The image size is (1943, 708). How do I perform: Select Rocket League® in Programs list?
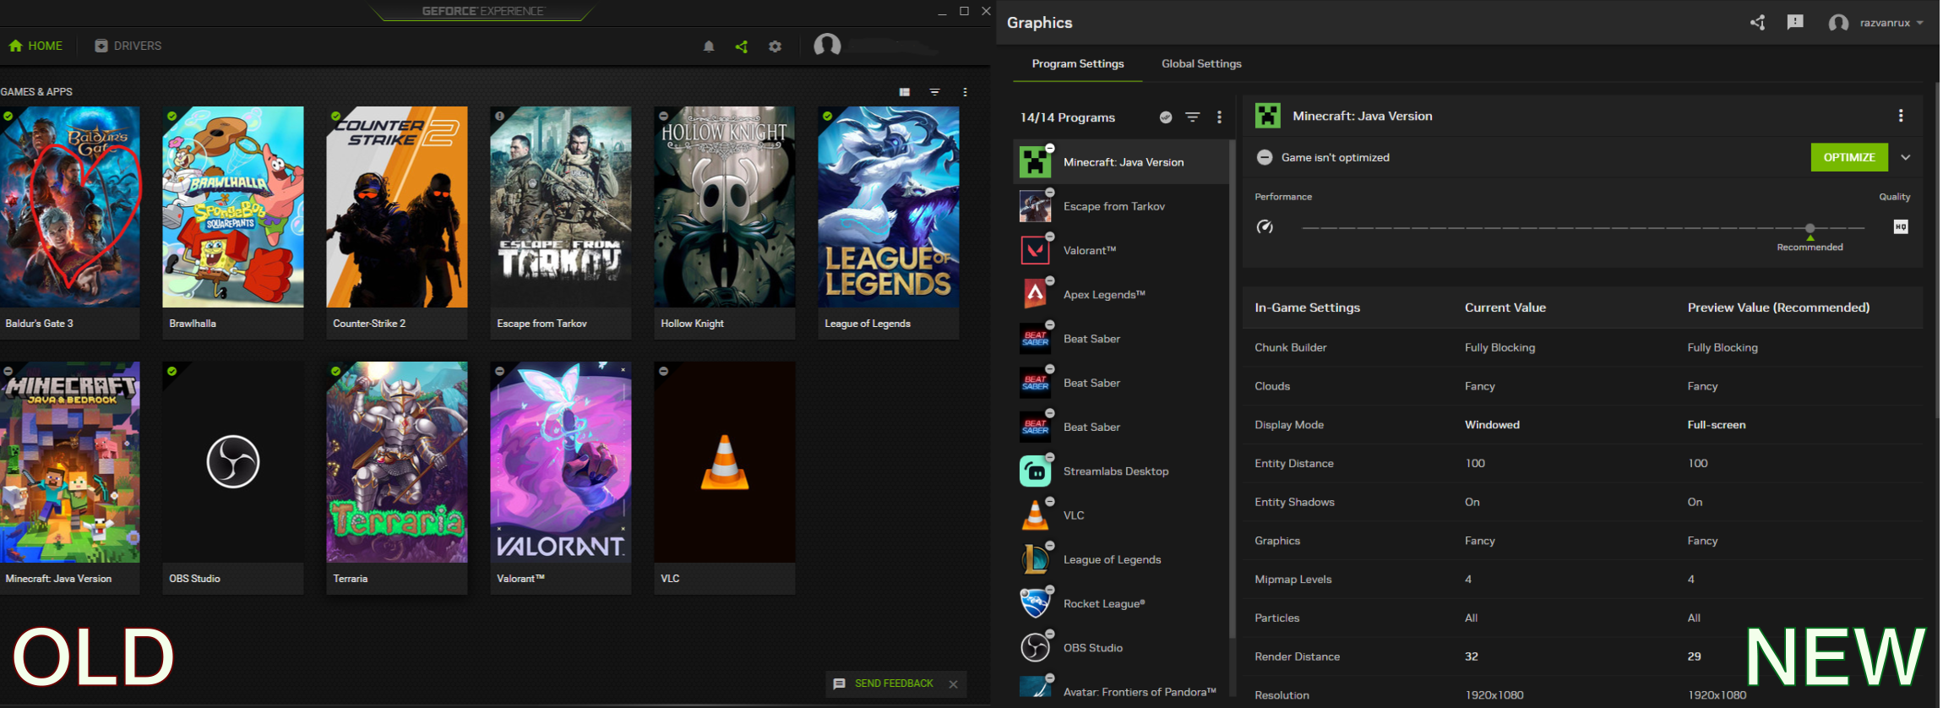click(x=1121, y=603)
